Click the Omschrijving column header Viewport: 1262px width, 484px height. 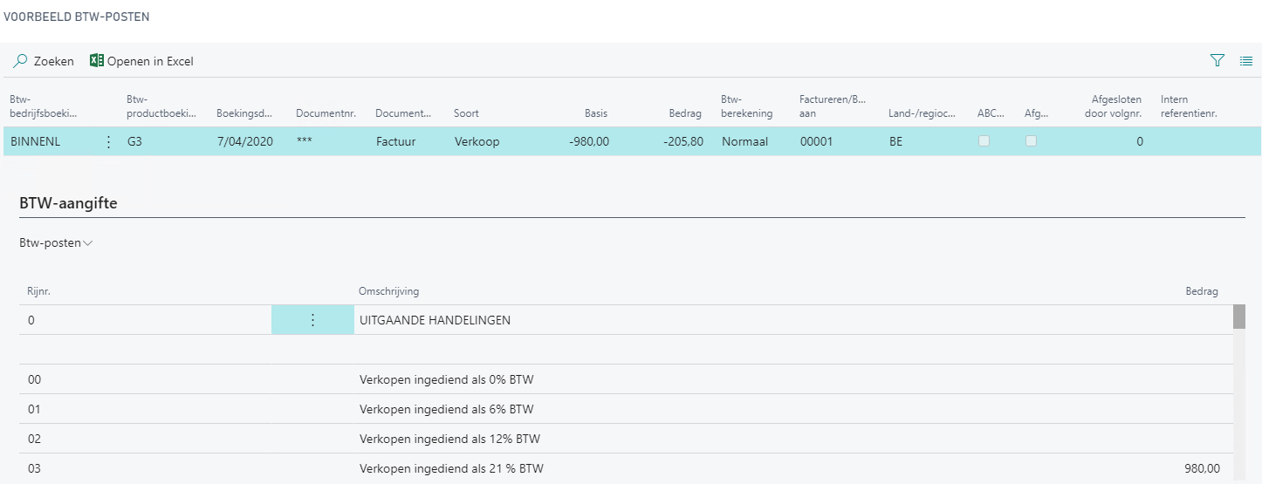click(x=388, y=291)
